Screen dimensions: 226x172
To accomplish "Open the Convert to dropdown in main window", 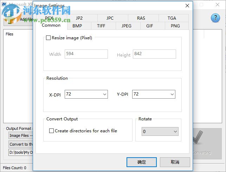I will pyautogui.click(x=21, y=144).
